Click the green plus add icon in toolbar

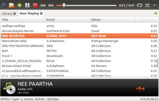[x=19, y=5]
